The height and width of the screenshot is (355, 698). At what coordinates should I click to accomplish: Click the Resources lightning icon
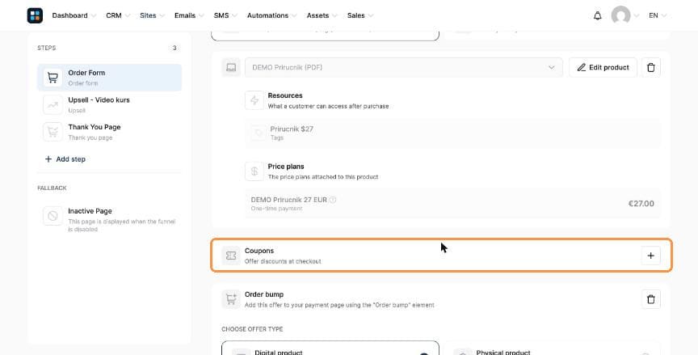tap(254, 100)
